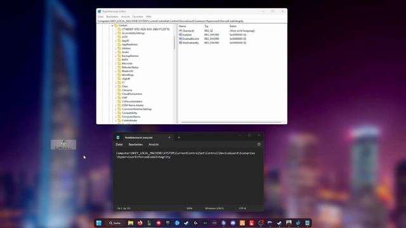Open Hilfe menu in Registry Editor
This screenshot has width=406, height=228.
148,16
